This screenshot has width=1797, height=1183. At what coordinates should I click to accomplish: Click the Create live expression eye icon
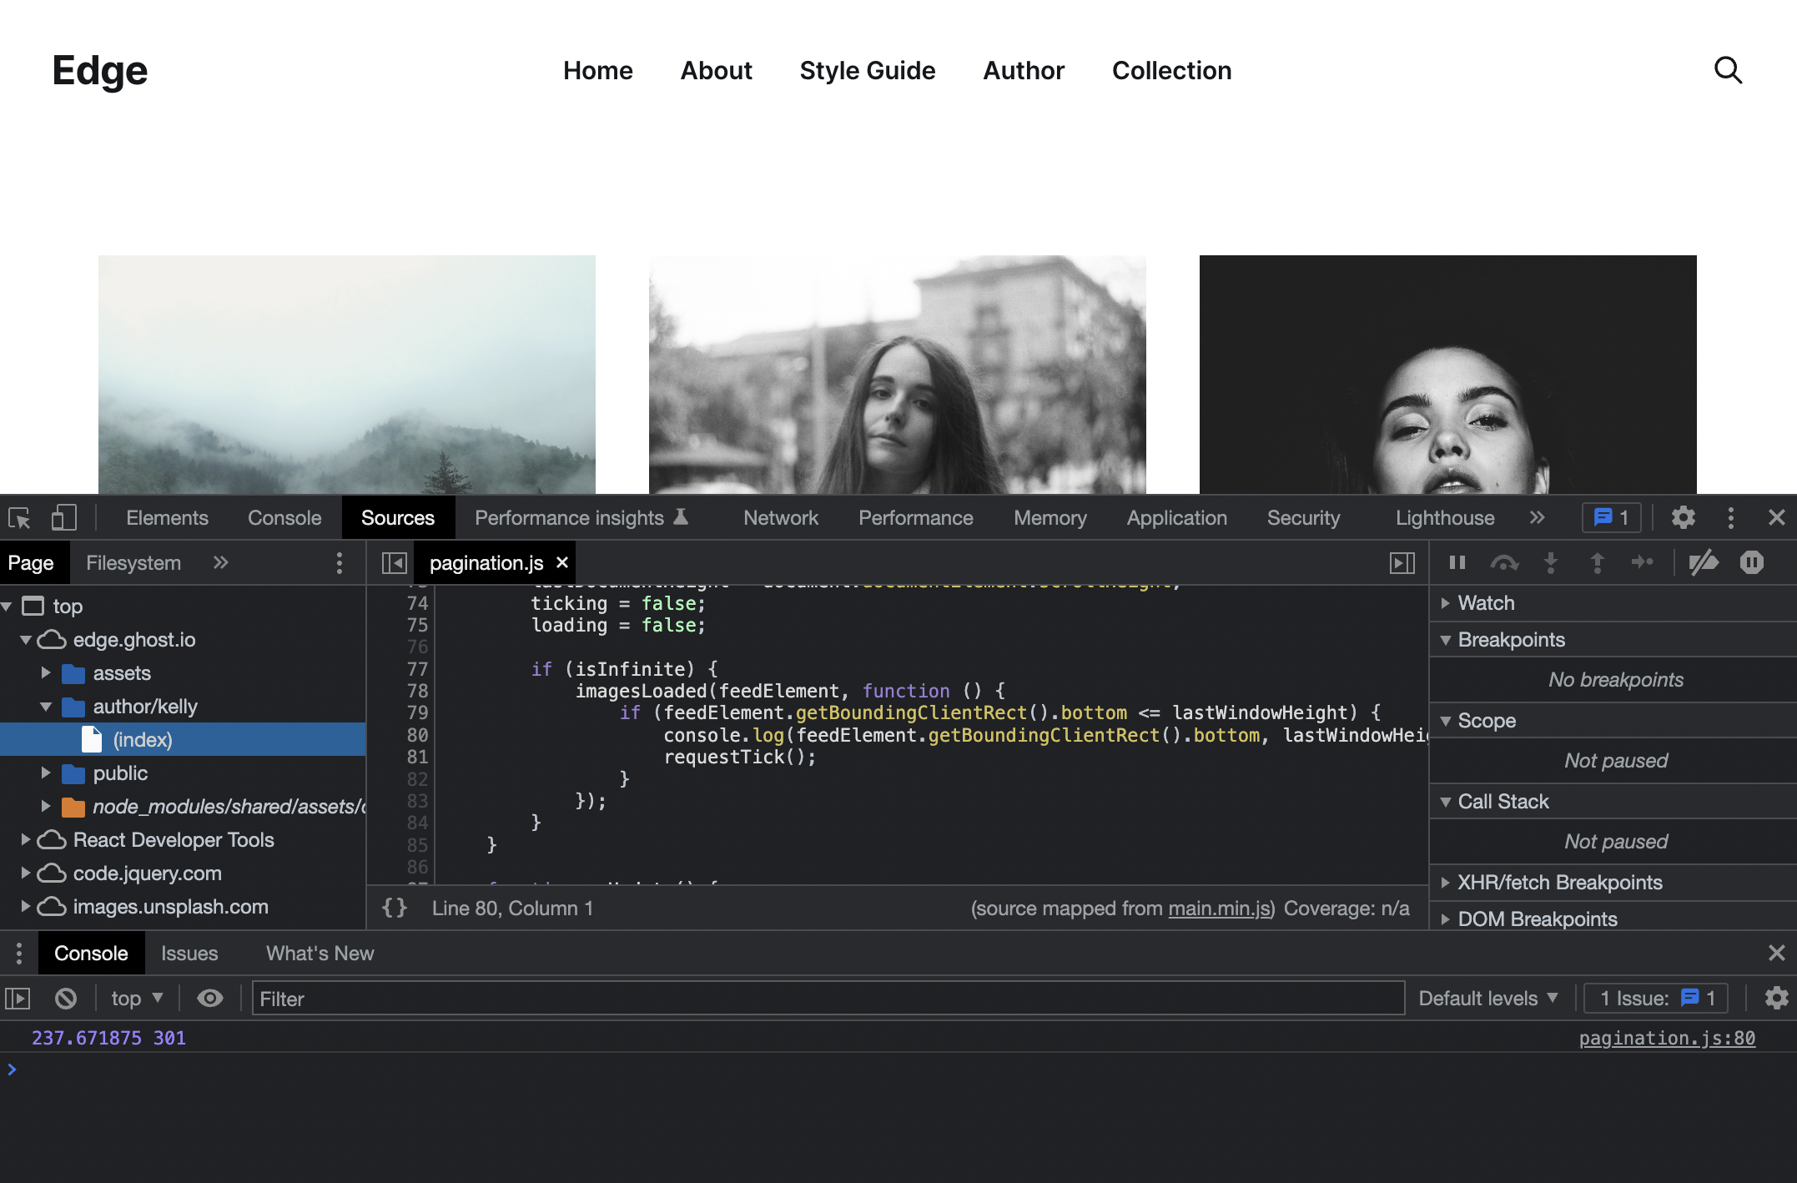[x=210, y=998]
